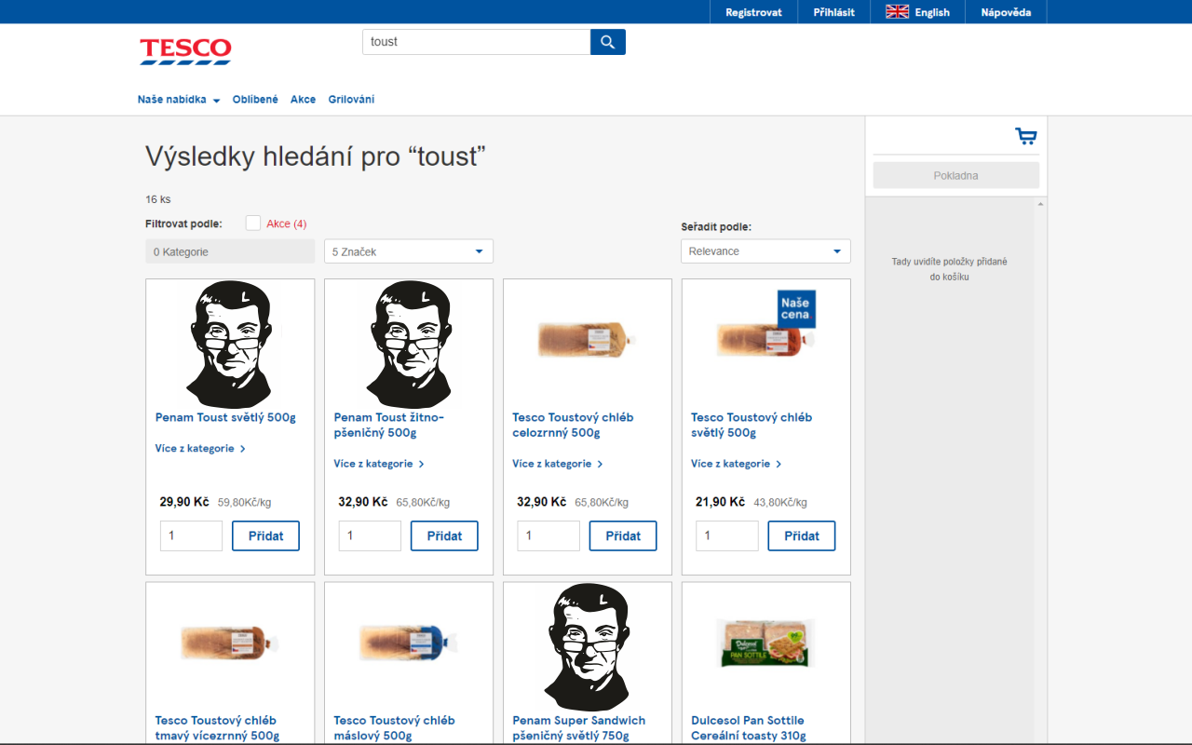Follow Více z kategorie under Penam žitno-pšeničný
This screenshot has height=745, width=1192.
[379, 464]
